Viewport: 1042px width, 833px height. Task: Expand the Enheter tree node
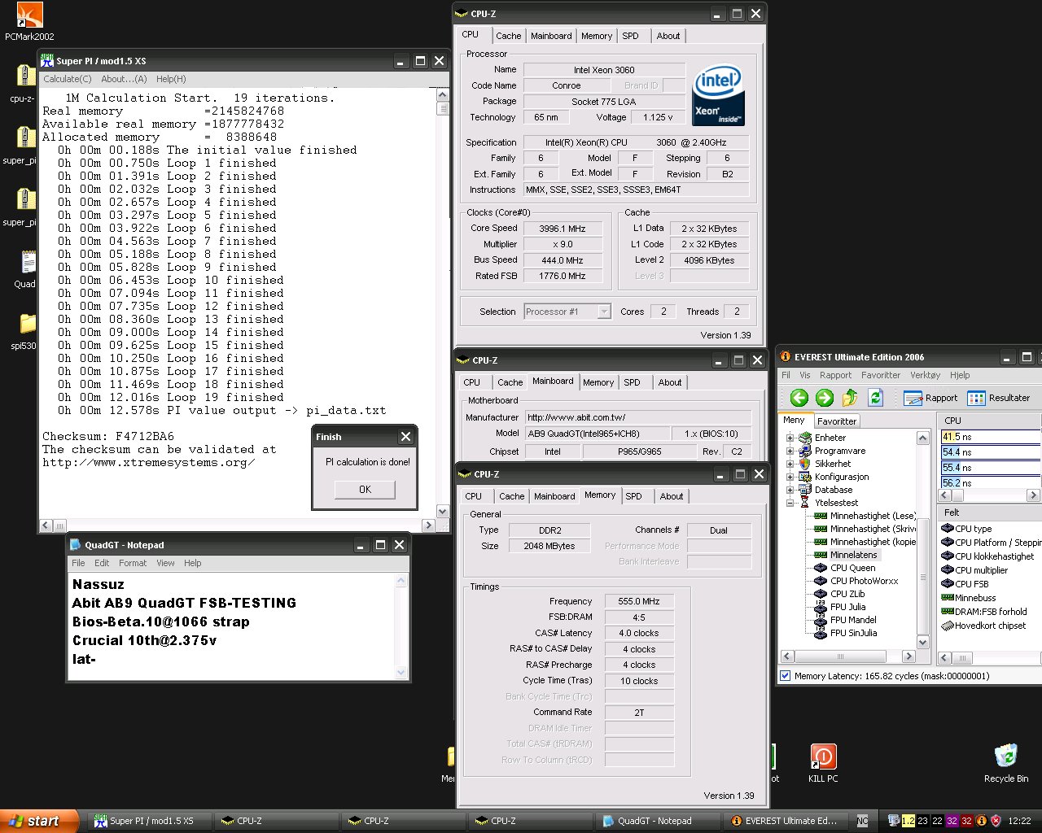coord(790,438)
